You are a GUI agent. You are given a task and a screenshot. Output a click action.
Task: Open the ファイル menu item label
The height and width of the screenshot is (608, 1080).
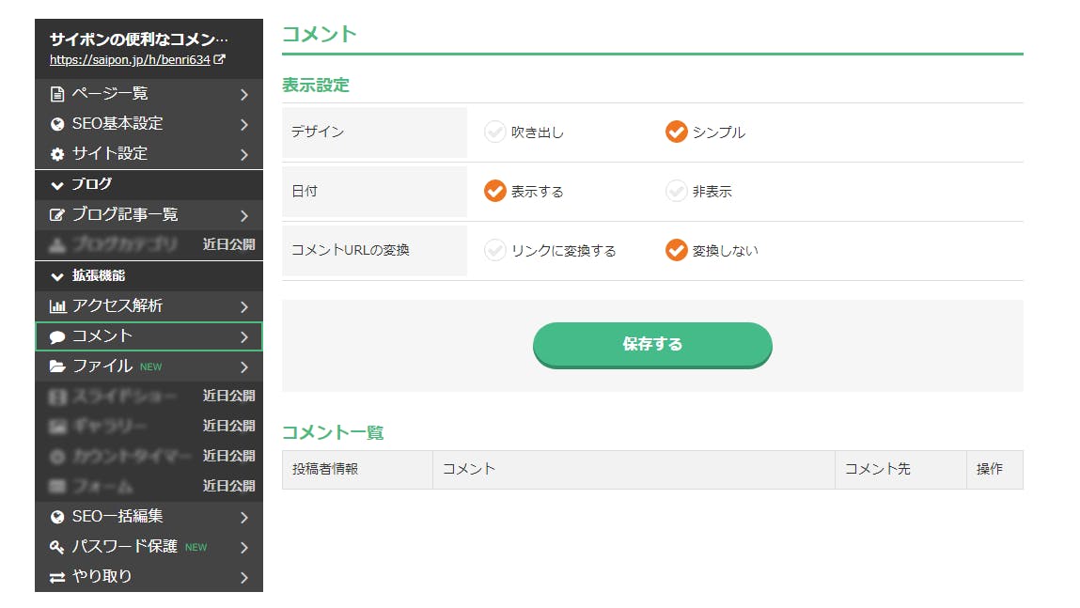click(102, 366)
